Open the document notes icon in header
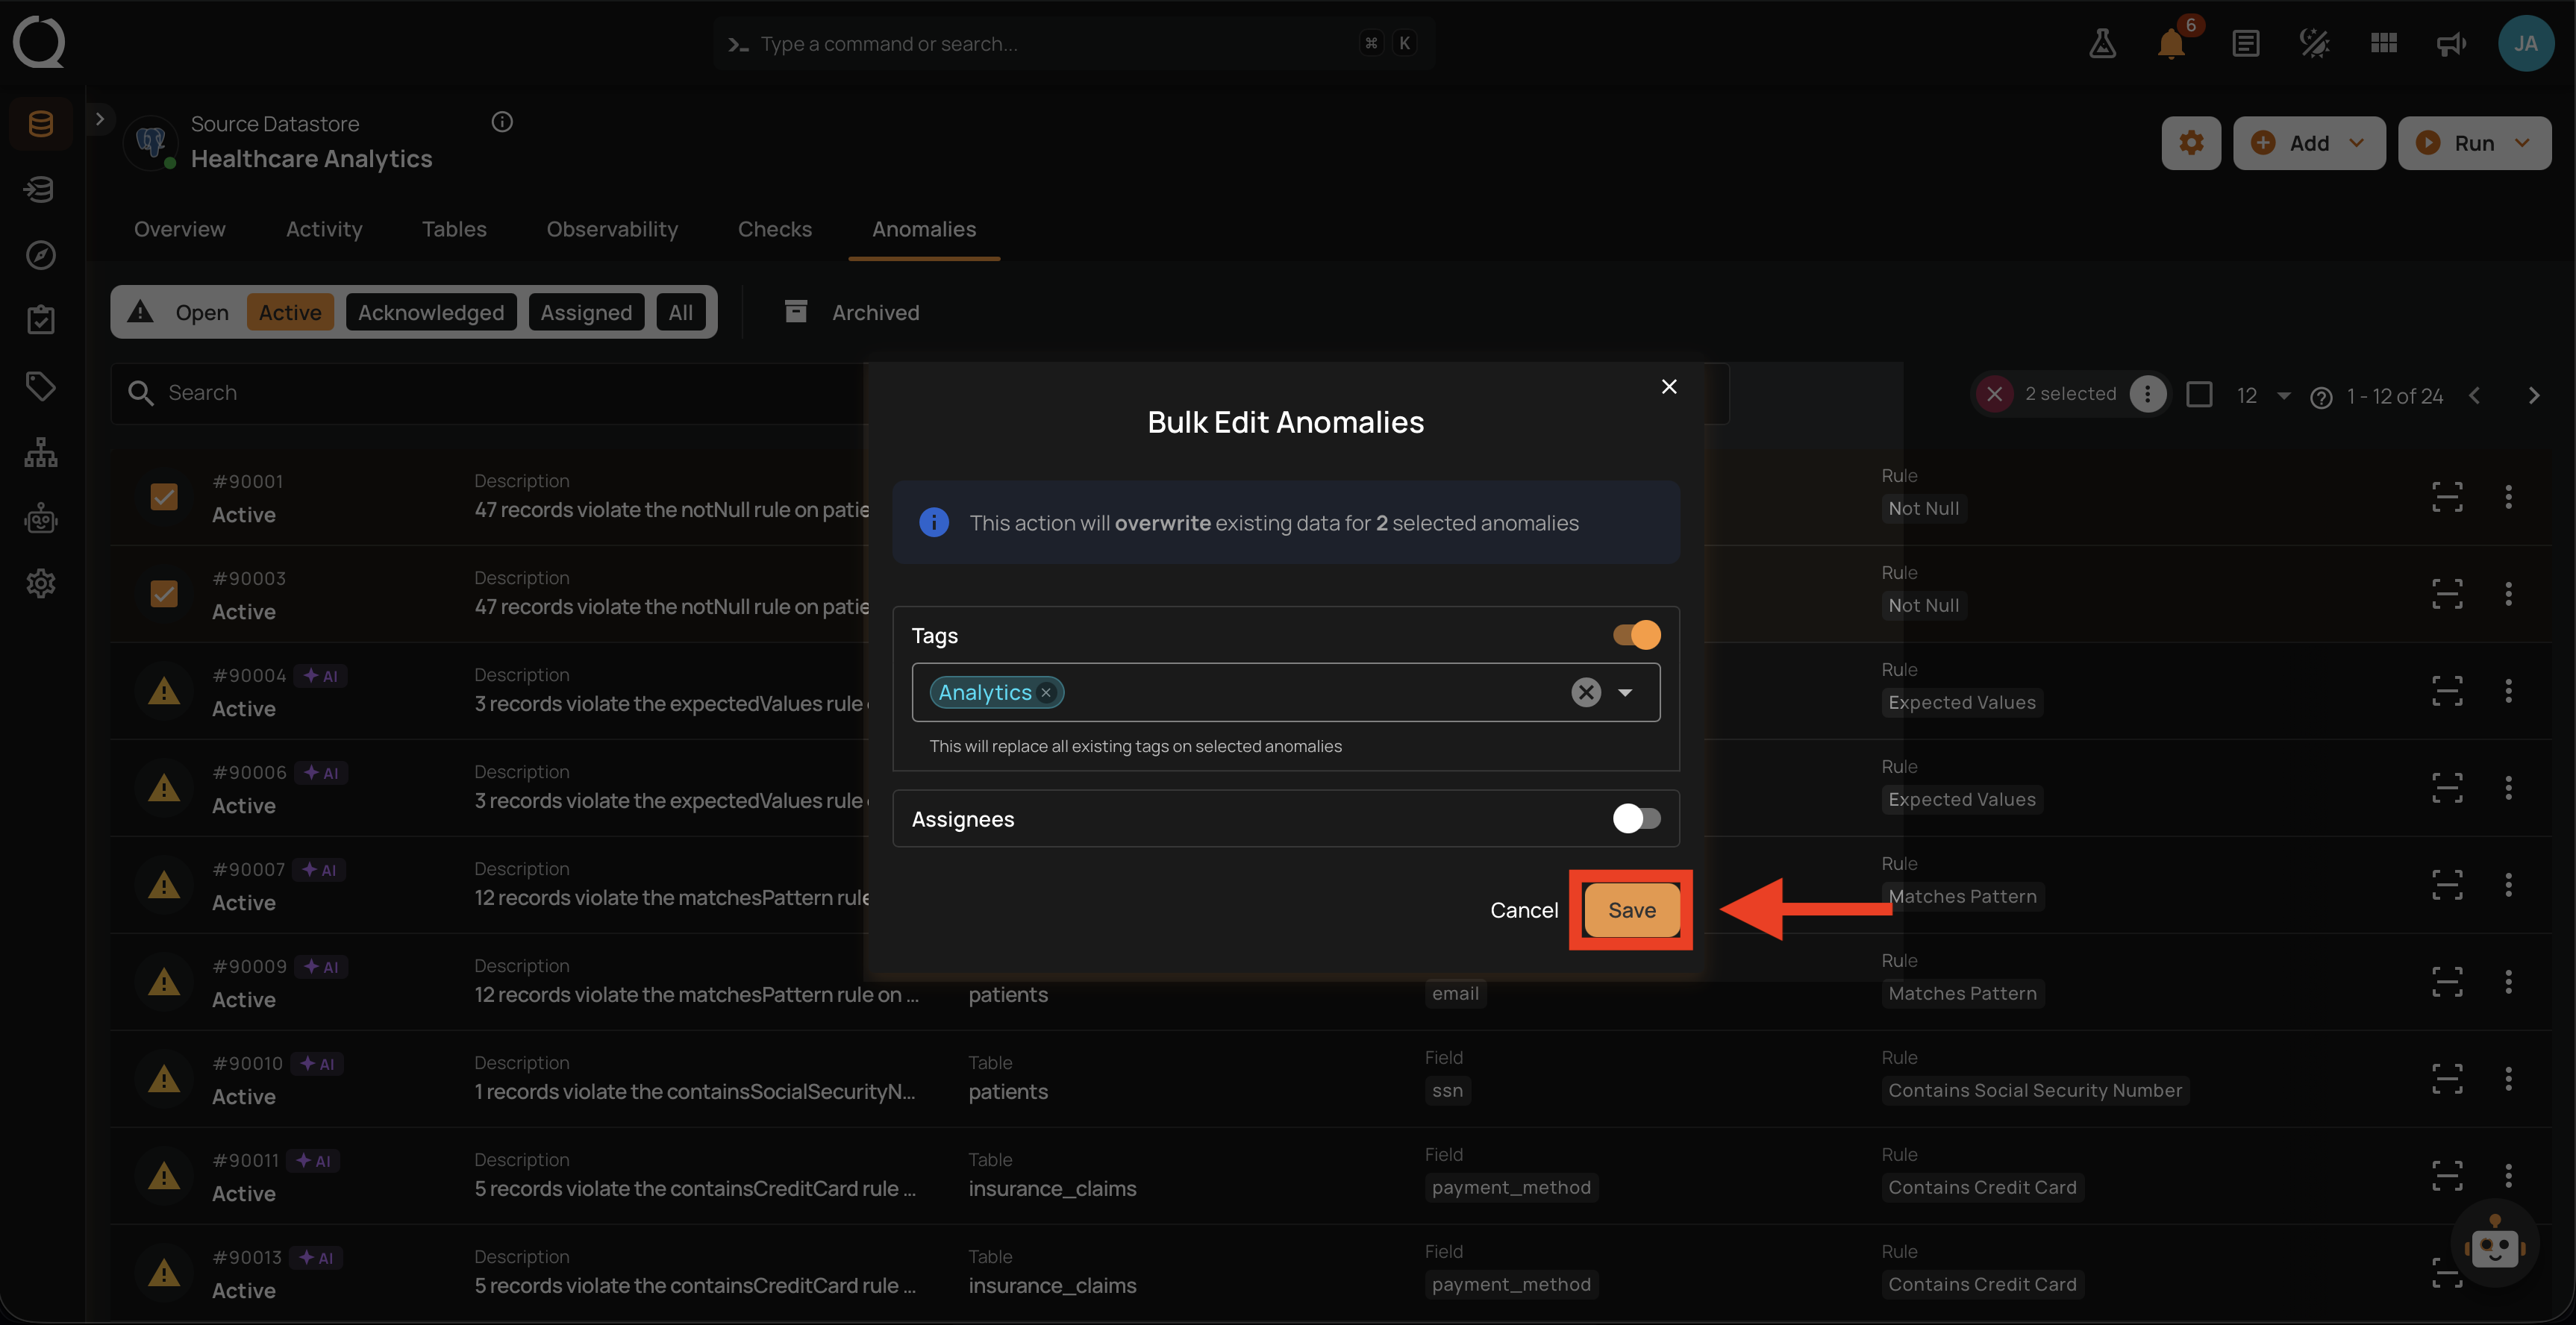The width and height of the screenshot is (2576, 1325). pyautogui.click(x=2245, y=44)
